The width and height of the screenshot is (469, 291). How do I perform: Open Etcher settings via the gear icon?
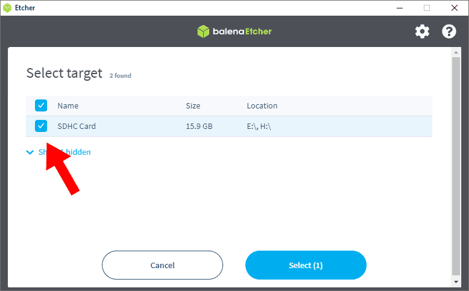tap(422, 31)
